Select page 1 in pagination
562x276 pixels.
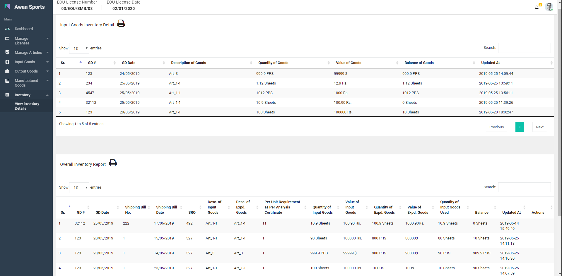click(520, 127)
